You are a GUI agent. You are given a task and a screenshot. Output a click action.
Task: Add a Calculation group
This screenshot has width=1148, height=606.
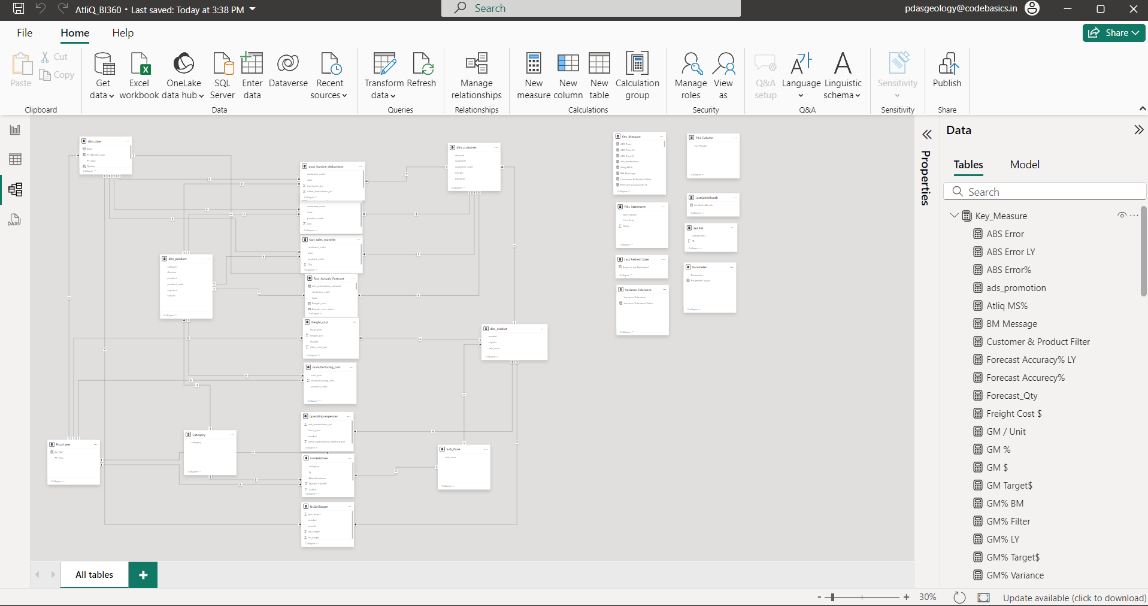(x=637, y=75)
